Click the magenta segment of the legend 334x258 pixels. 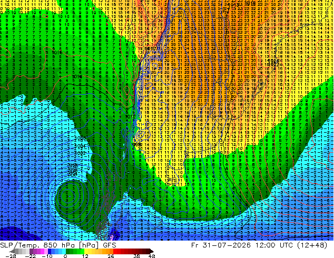click(x=42, y=251)
